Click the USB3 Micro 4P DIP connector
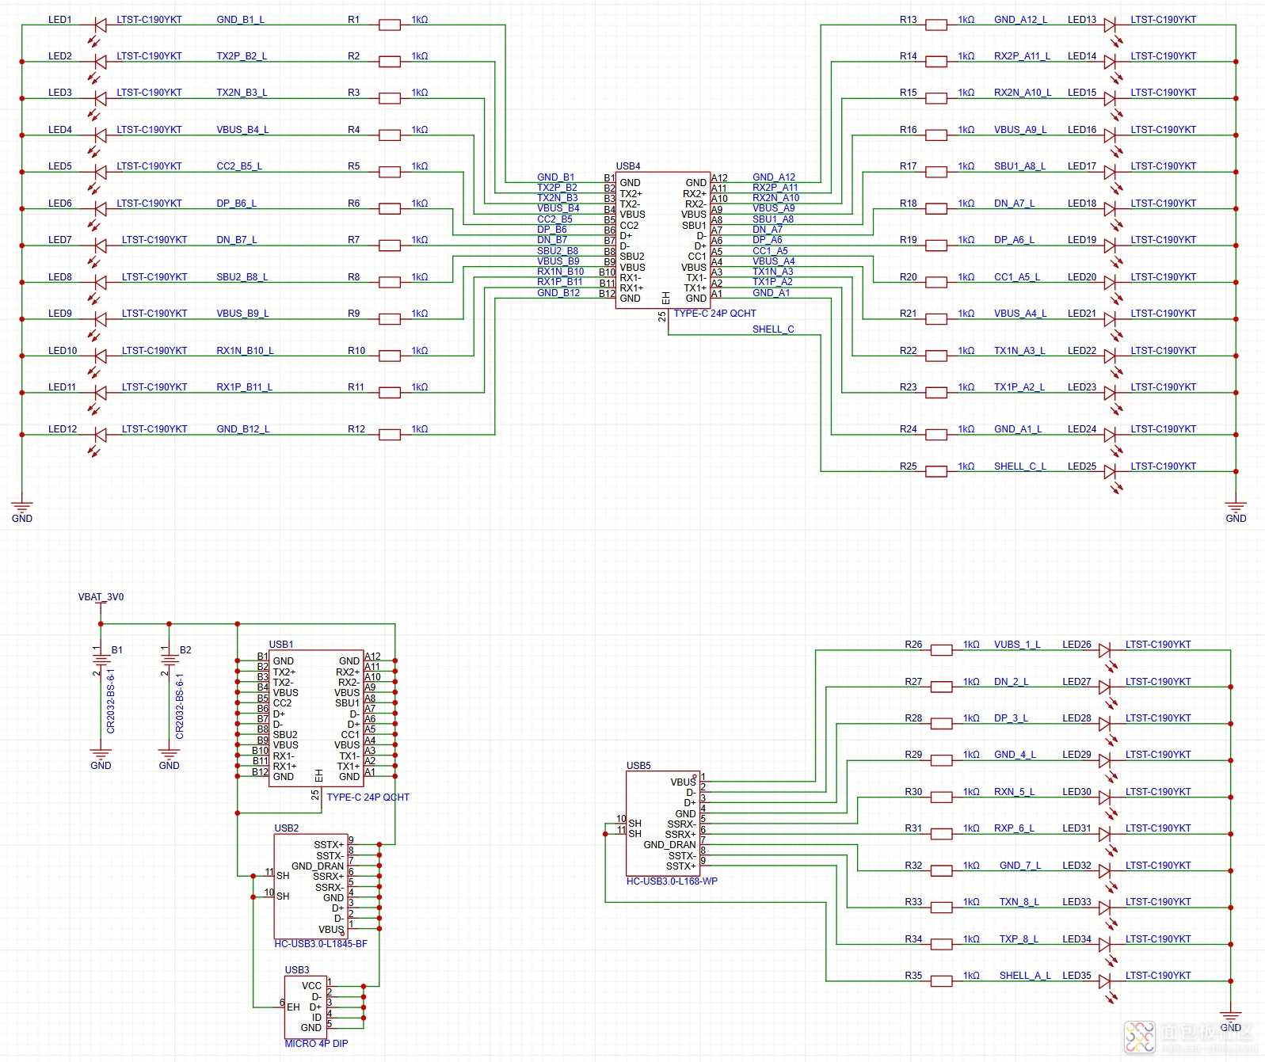 305,1007
